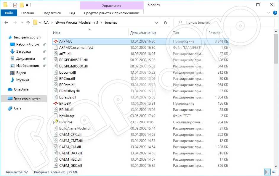Expand the address bar history dropdown

157,22
